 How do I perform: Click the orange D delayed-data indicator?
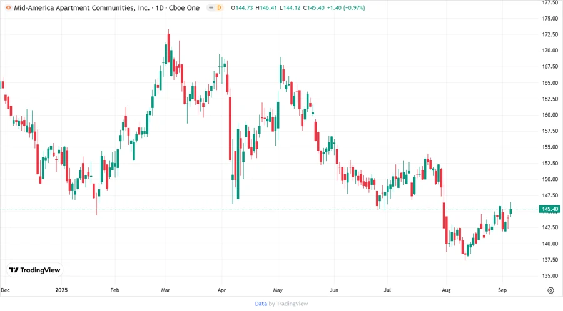pos(219,8)
